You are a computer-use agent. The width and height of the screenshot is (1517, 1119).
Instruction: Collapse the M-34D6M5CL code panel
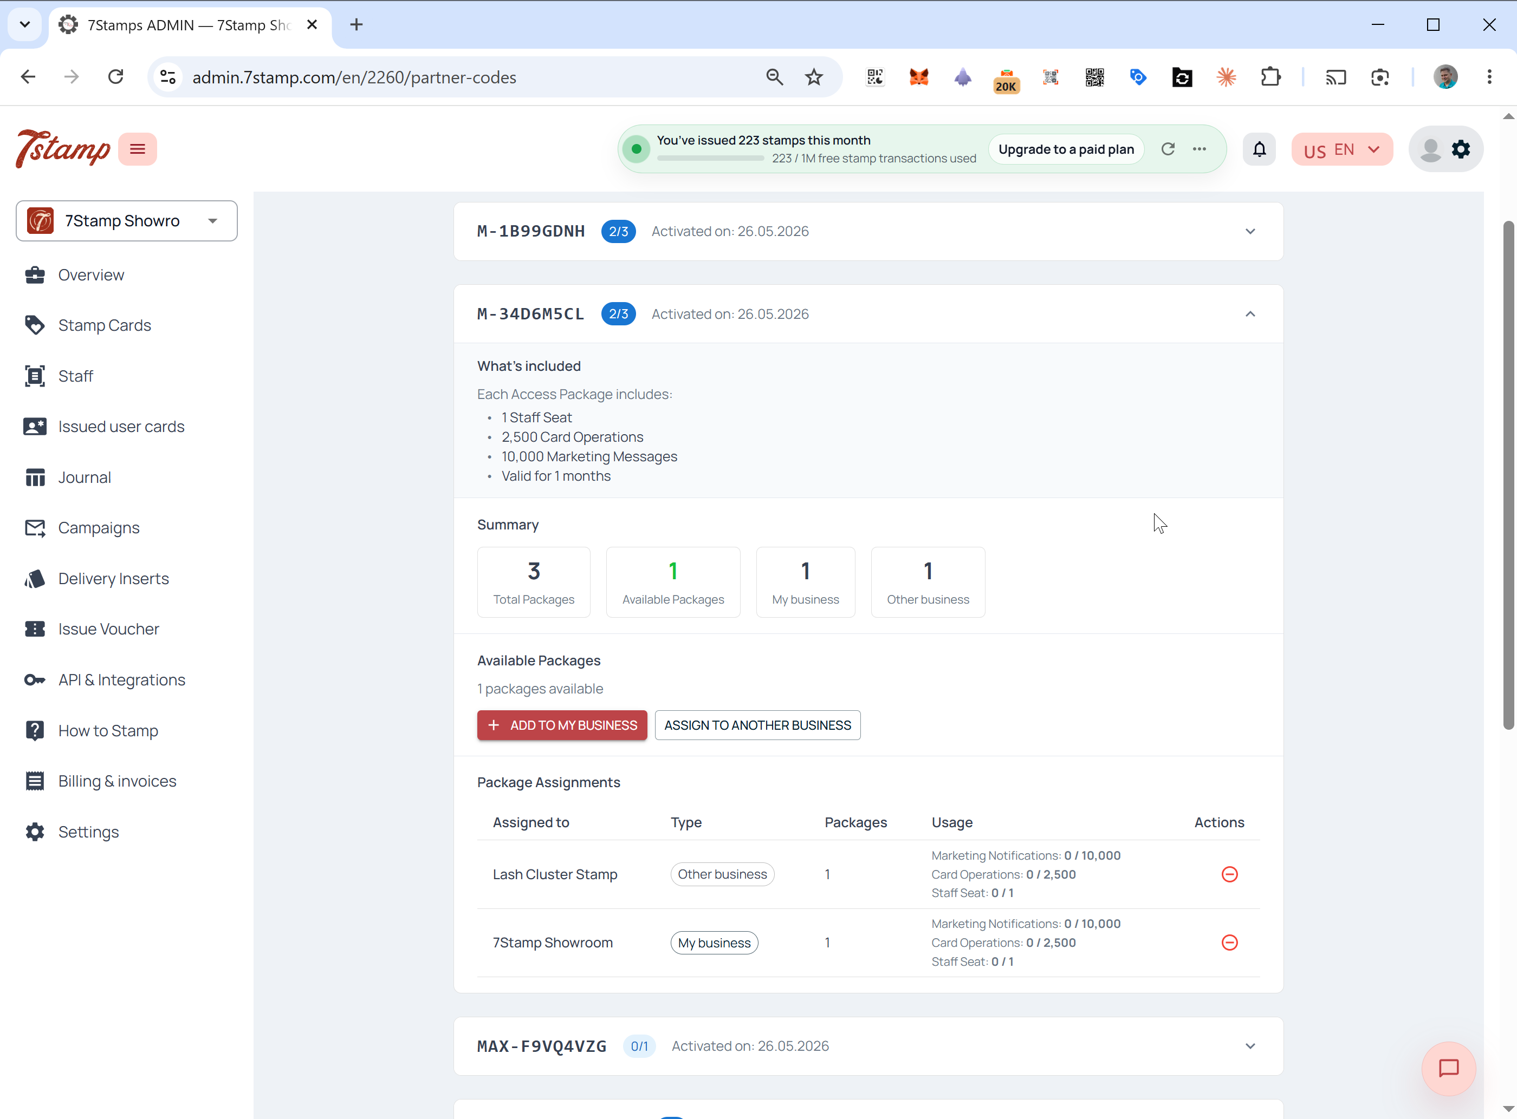[1250, 315]
